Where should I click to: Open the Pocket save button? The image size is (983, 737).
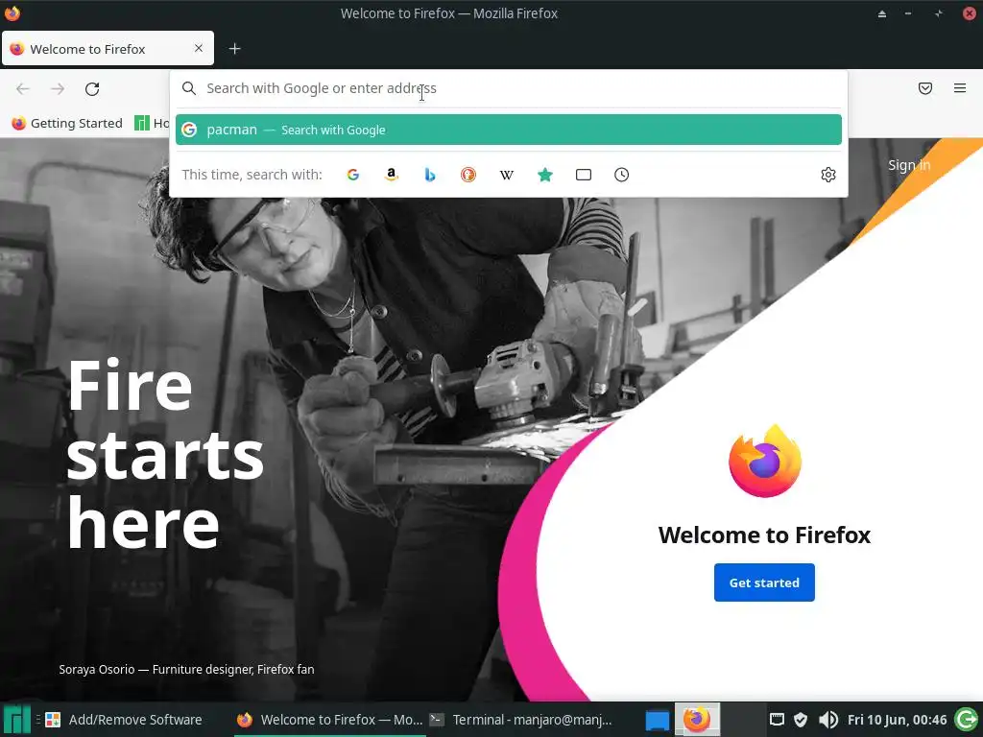(925, 88)
